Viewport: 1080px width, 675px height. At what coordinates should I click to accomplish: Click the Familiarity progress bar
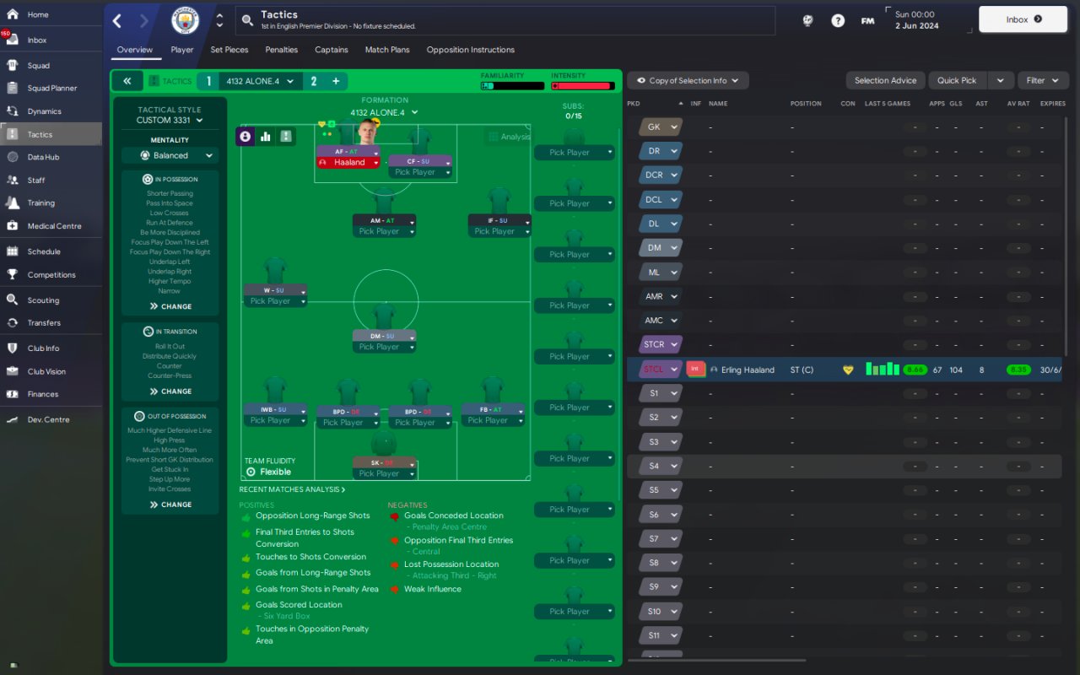[513, 86]
